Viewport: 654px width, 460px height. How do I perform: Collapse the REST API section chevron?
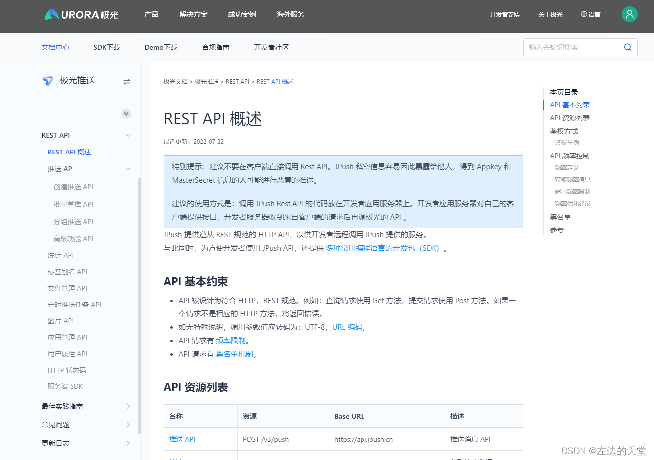point(128,135)
